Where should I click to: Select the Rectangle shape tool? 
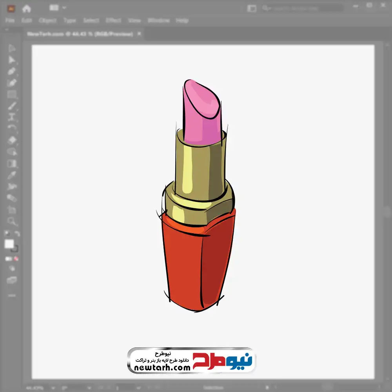[x=12, y=94]
